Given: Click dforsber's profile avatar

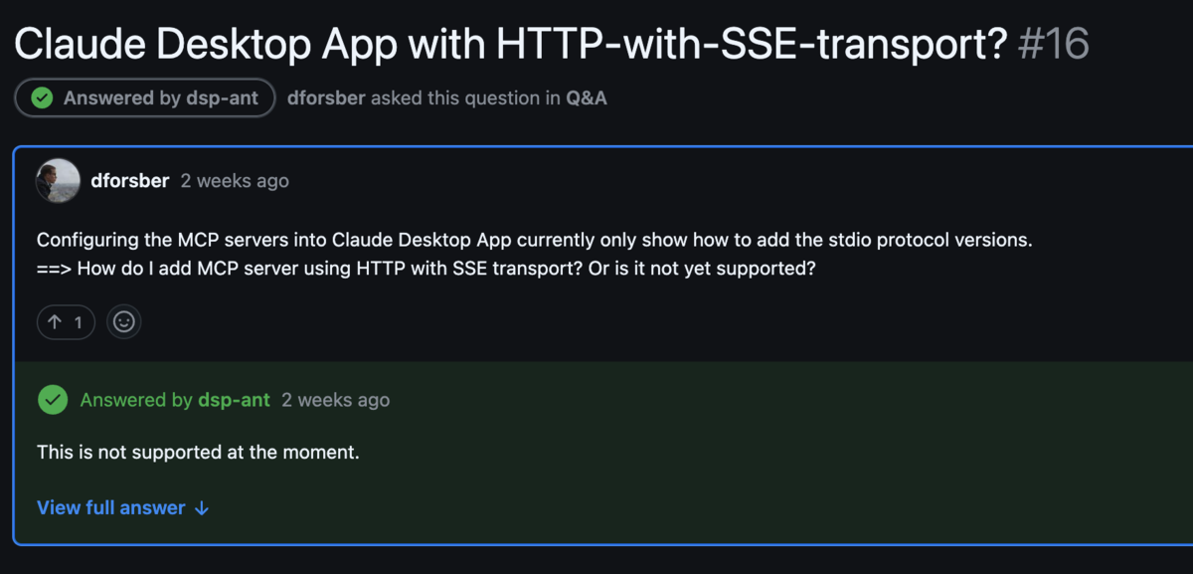Looking at the screenshot, I should (x=58, y=180).
